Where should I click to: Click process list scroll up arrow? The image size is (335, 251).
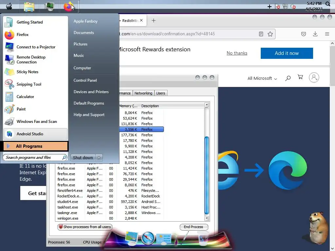click(207, 105)
